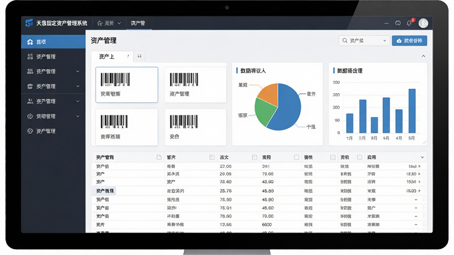Expand the sidebar item with the single-user icon

tap(78, 101)
